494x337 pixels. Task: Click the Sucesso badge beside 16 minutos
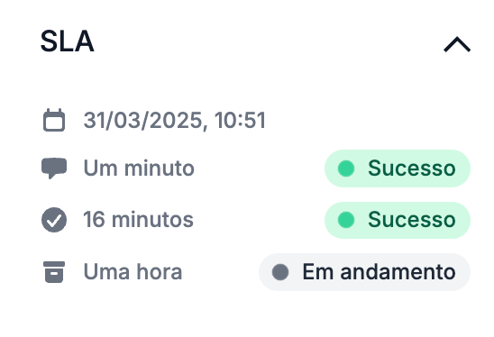398,220
